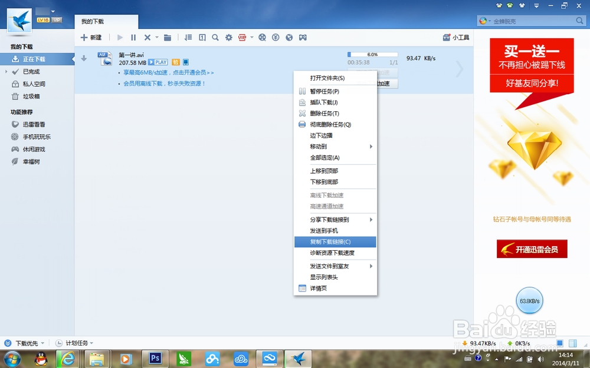The height and width of the screenshot is (368, 590).
Task: Choose 彻底删除任务(Q) from context menu
Action: [335, 124]
